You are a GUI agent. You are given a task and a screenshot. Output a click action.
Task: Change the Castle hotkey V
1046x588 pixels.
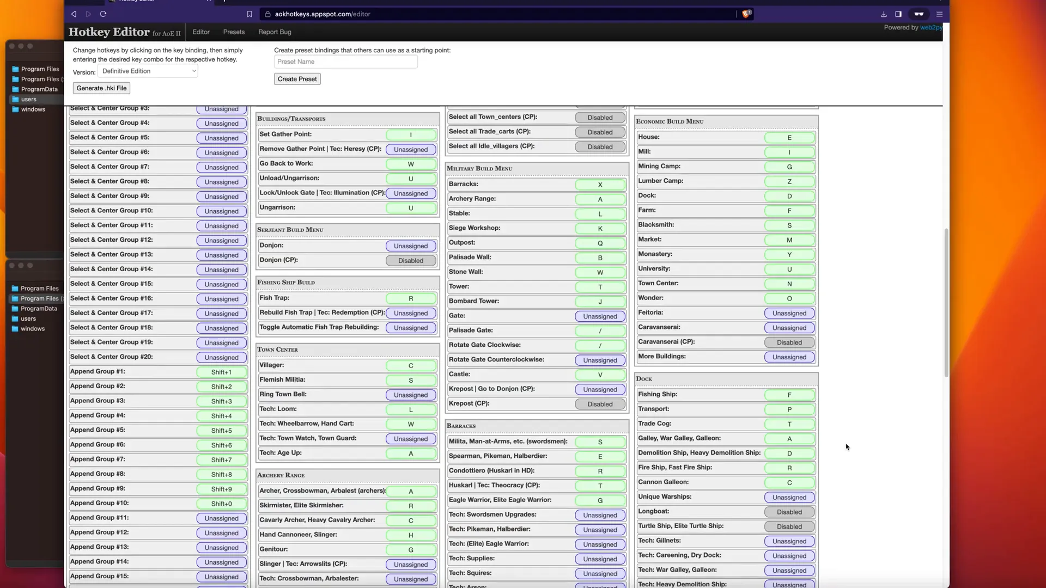coord(600,375)
